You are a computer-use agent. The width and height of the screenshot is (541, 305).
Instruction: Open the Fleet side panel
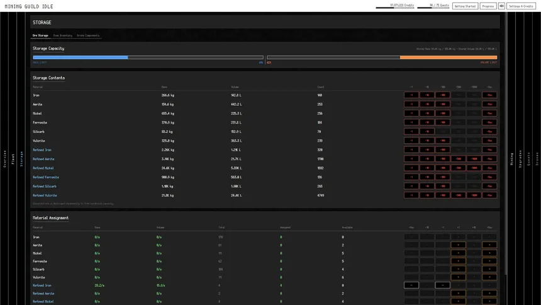13,159
